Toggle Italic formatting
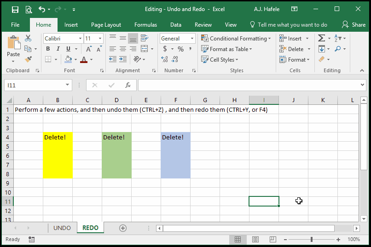The image size is (371, 247). [58, 49]
